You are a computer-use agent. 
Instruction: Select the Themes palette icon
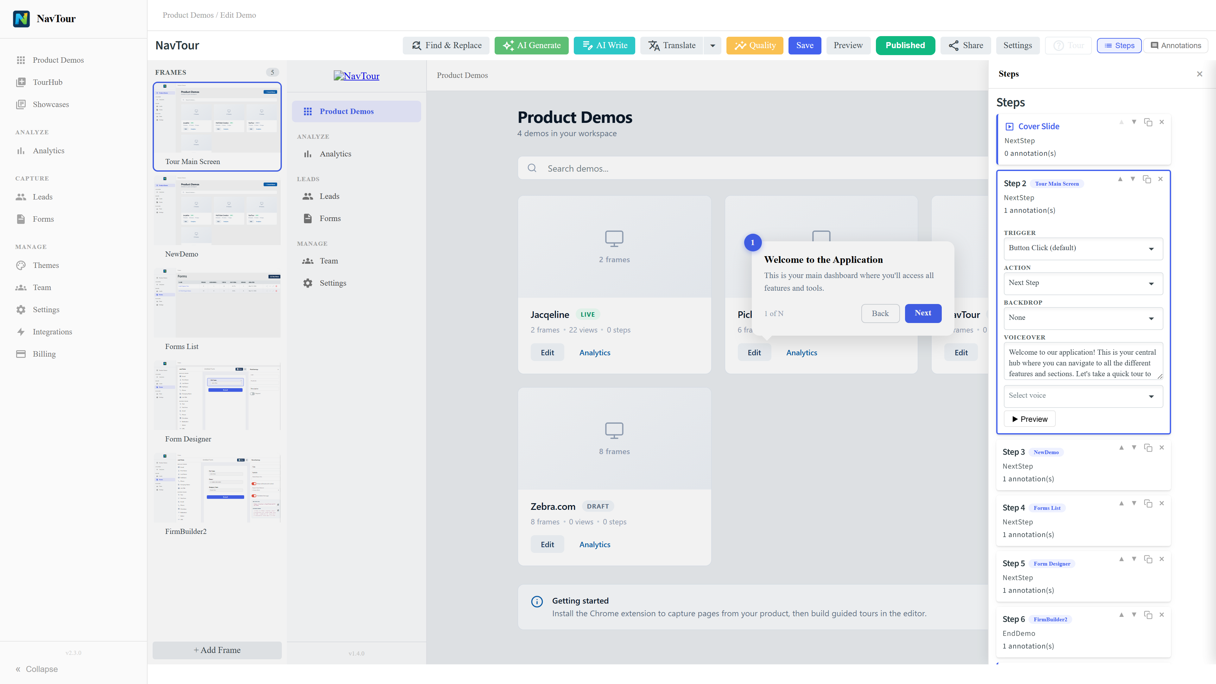21,265
